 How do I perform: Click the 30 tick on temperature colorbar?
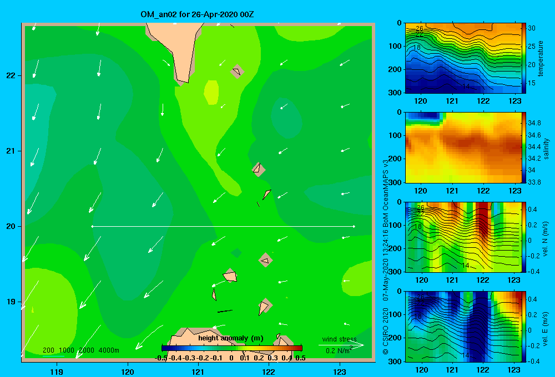click(x=532, y=28)
